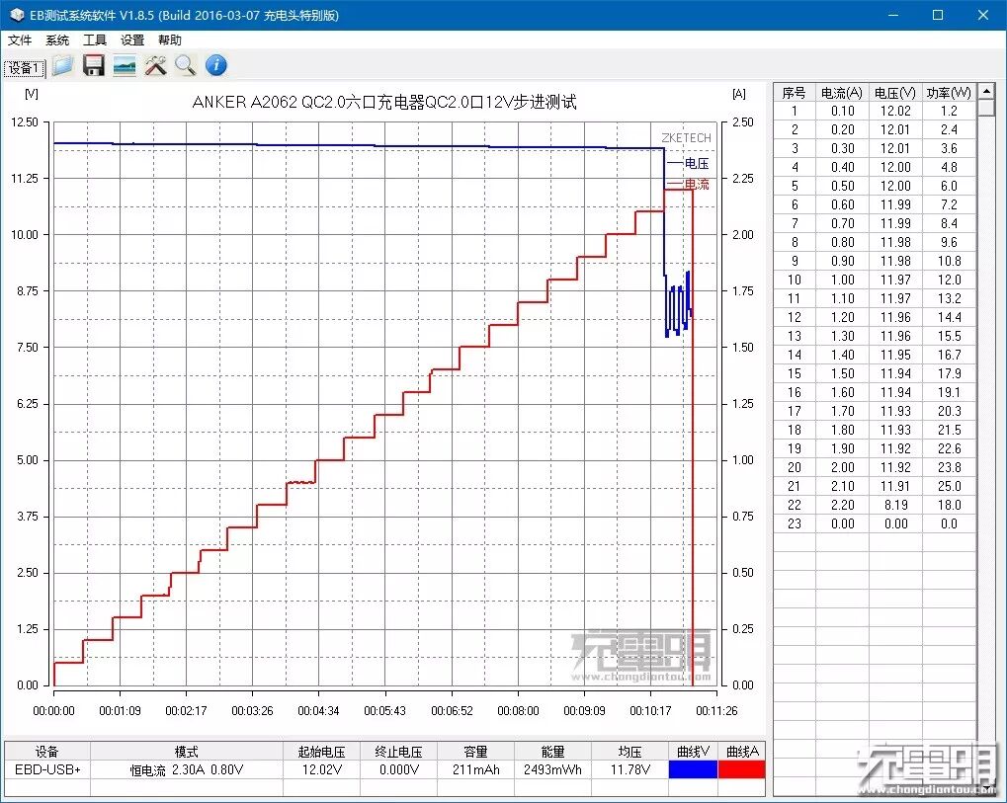Click the blue 曲线V color swatch
Viewport: 1007px width, 803px height.
click(693, 769)
